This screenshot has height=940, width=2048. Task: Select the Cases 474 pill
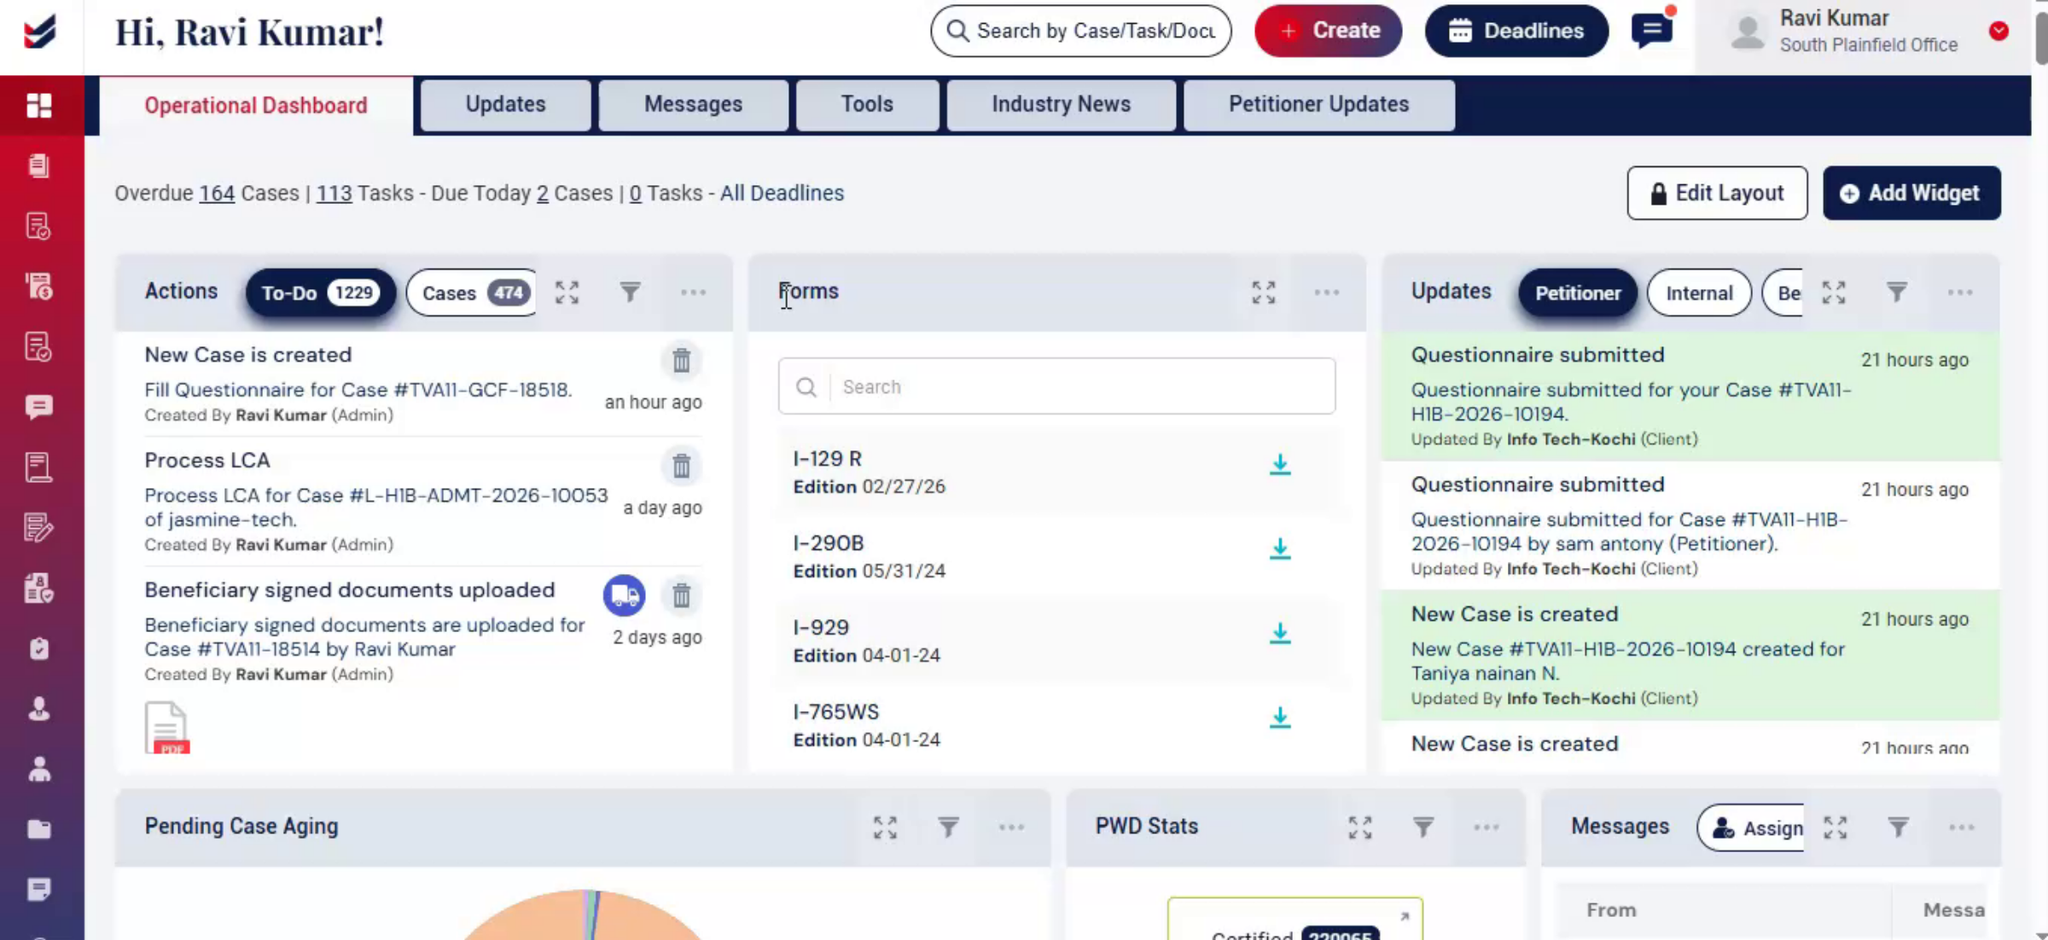coord(472,293)
